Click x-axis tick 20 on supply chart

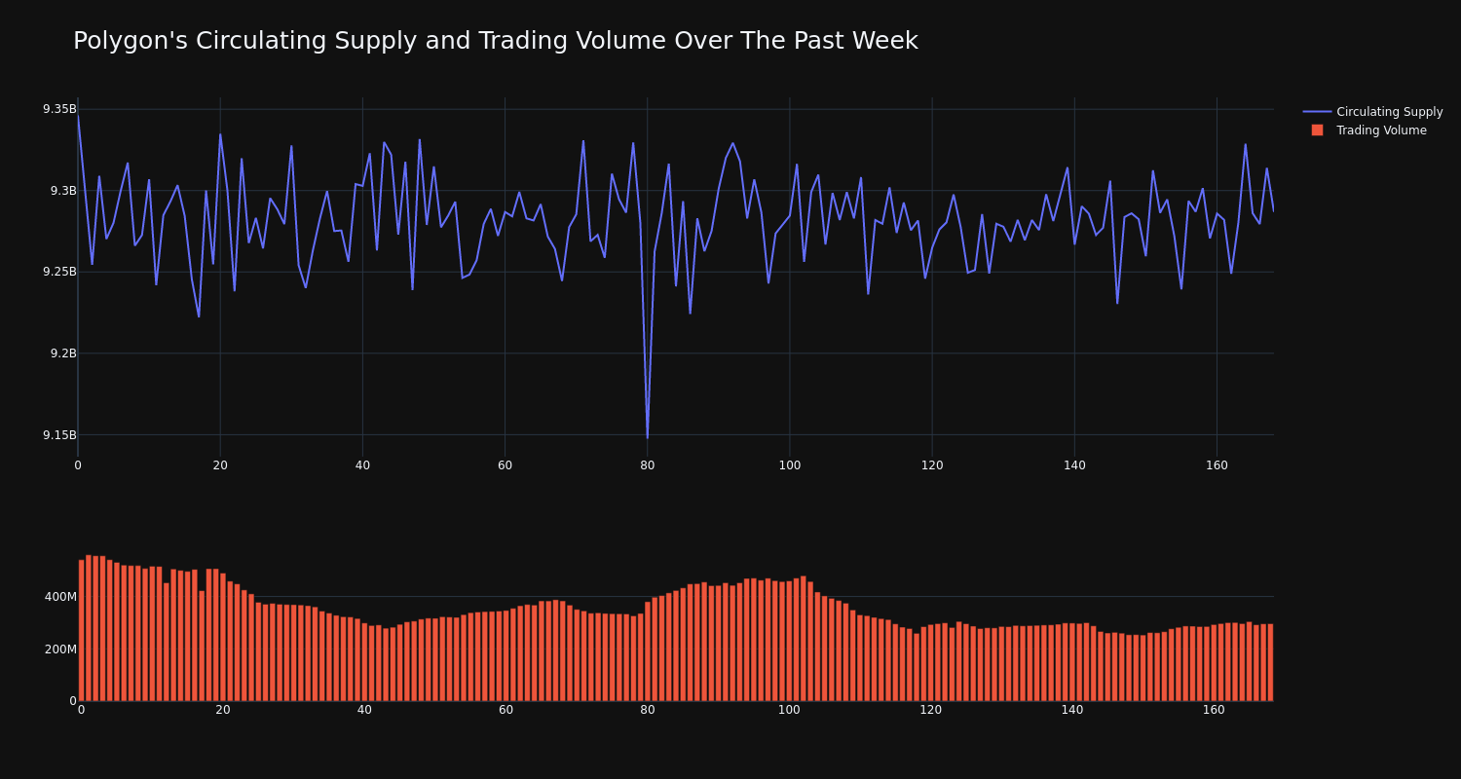pyautogui.click(x=220, y=465)
